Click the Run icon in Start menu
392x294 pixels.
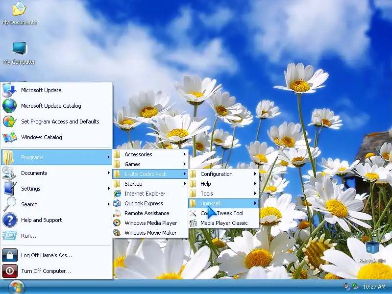coord(9,236)
